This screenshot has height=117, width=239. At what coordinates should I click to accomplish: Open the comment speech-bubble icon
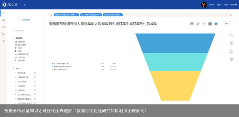pyautogui.click(x=192, y=24)
